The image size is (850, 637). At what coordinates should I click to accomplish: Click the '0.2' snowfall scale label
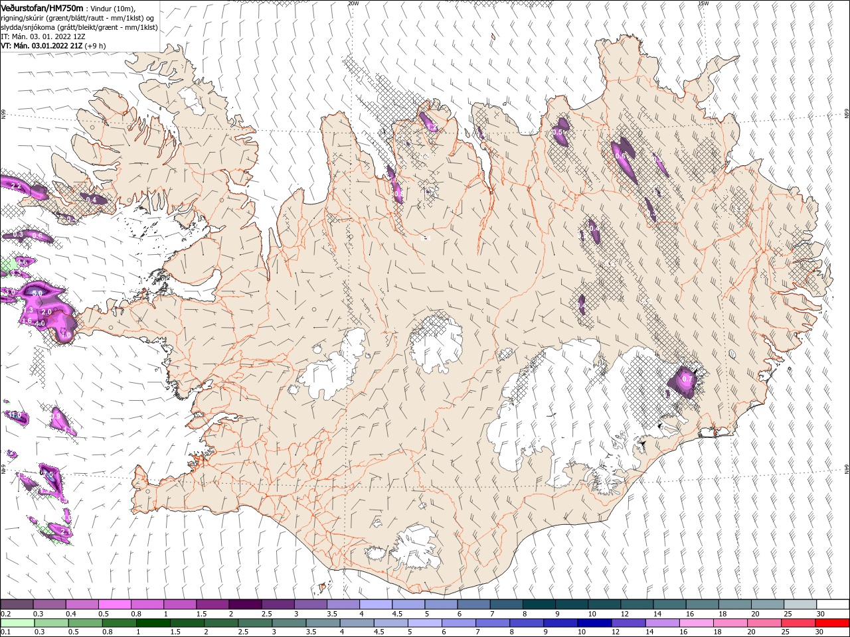tap(5, 614)
